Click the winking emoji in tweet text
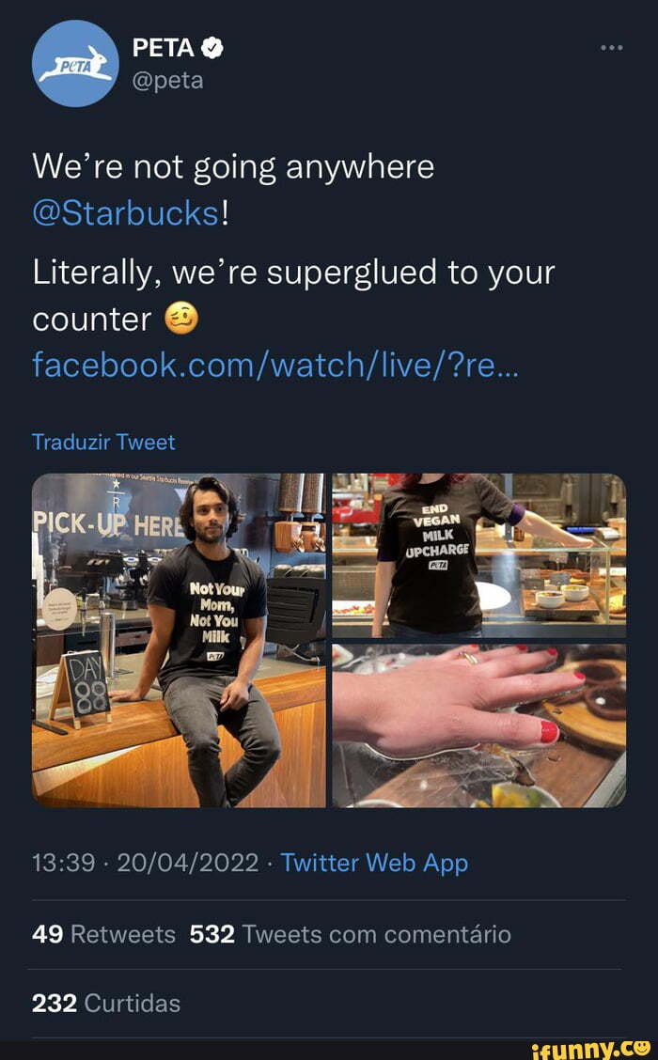This screenshot has height=1060, width=658. [182, 319]
